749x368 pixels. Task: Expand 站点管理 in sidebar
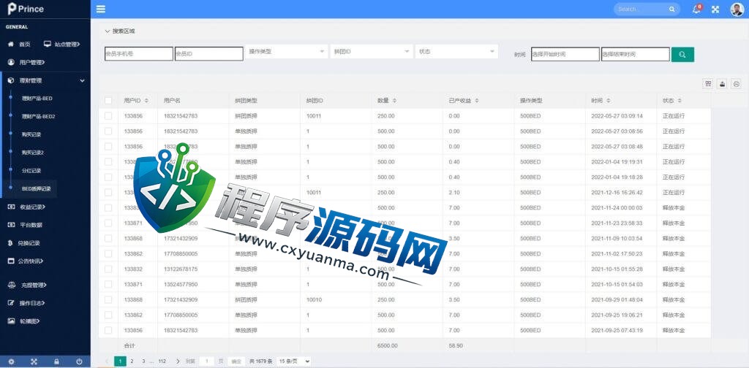point(62,45)
